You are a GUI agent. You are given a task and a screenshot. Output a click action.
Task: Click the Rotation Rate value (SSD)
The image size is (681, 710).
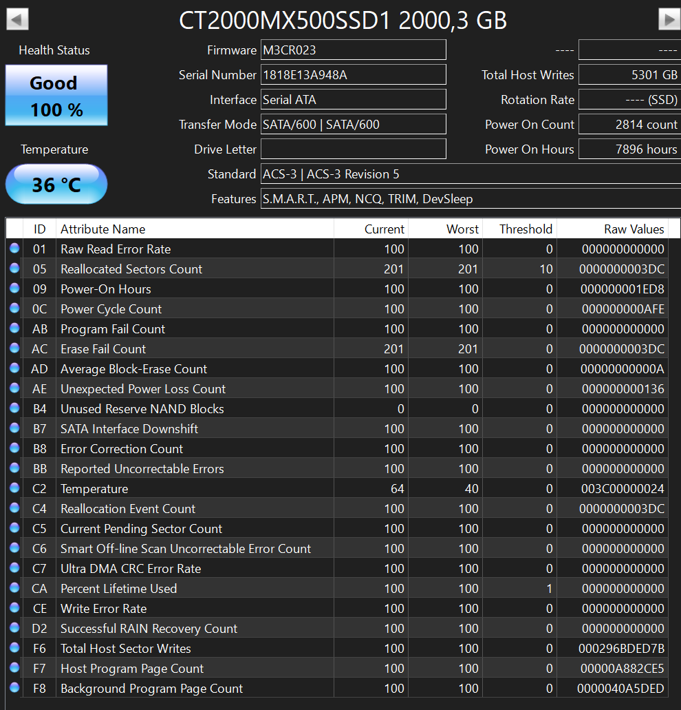pos(629,100)
